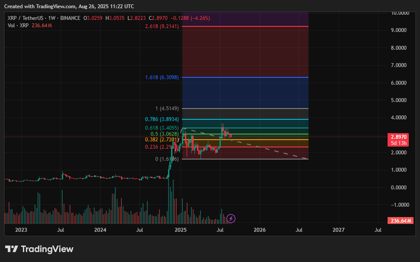Click the 1.618 (6.3098) blue Fibonacci label
The image size is (420, 262).
(162, 77)
